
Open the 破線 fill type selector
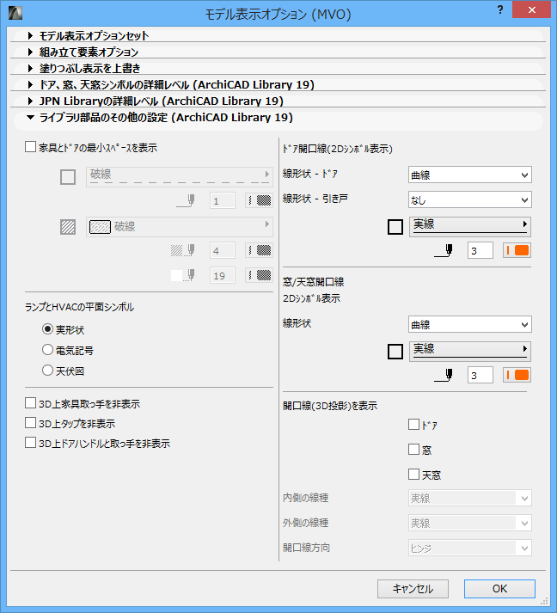pyautogui.click(x=180, y=227)
